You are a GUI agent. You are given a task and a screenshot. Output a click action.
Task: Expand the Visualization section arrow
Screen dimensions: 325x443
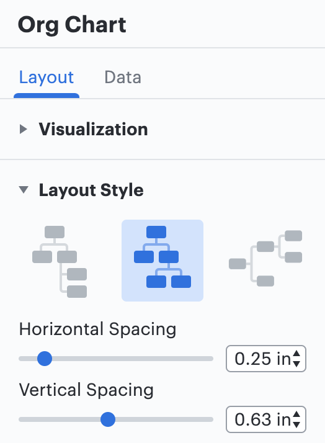point(24,130)
